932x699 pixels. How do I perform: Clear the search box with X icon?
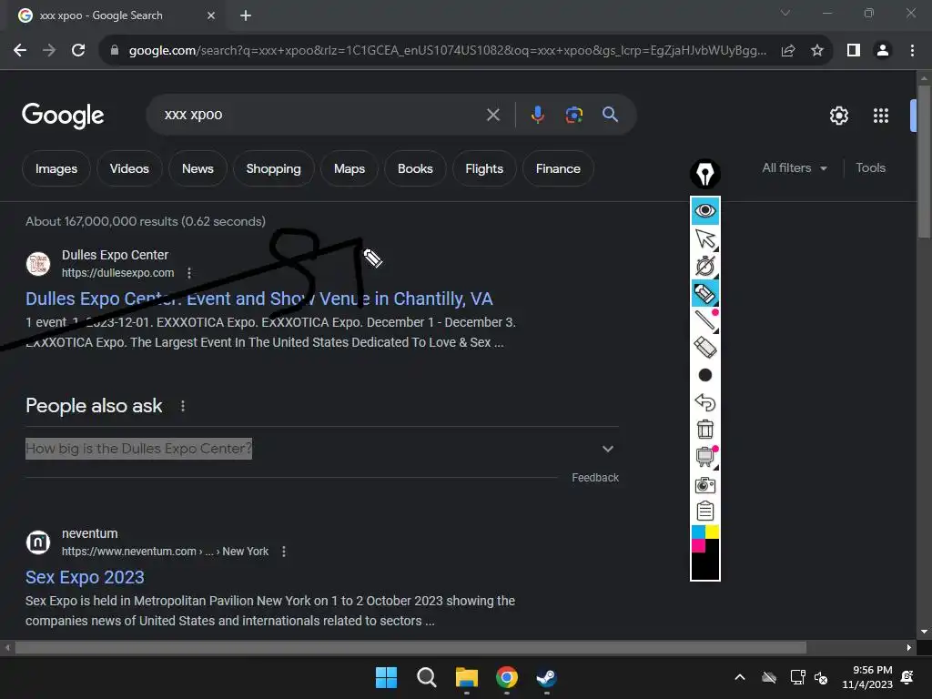pos(492,115)
